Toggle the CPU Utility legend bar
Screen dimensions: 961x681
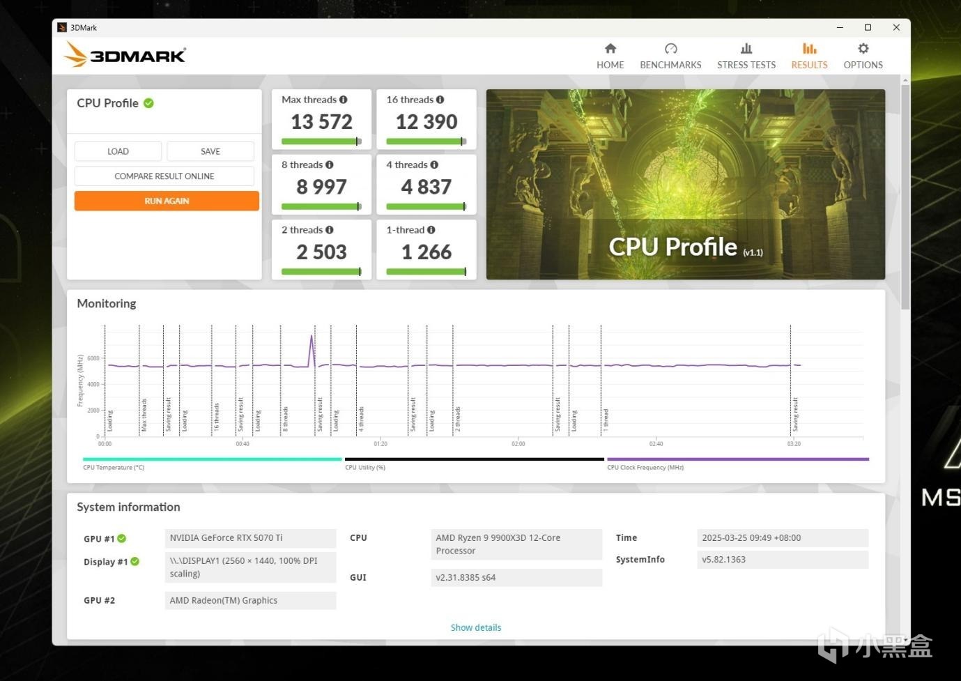(x=475, y=459)
